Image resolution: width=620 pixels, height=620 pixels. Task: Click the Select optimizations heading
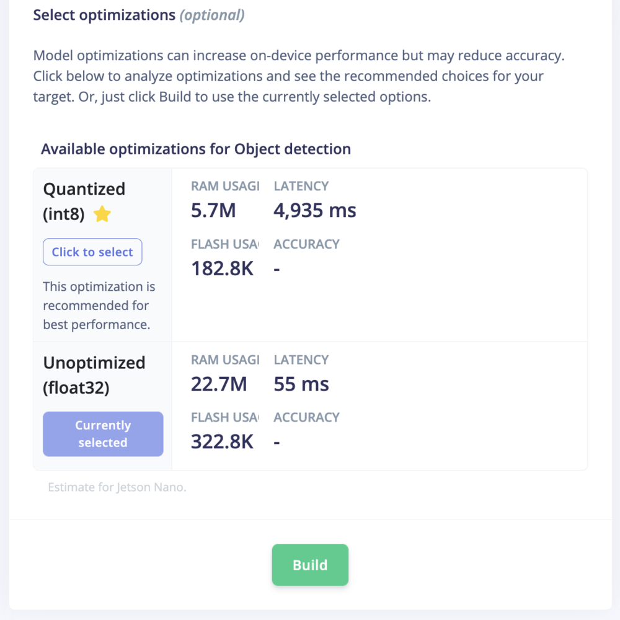(104, 15)
